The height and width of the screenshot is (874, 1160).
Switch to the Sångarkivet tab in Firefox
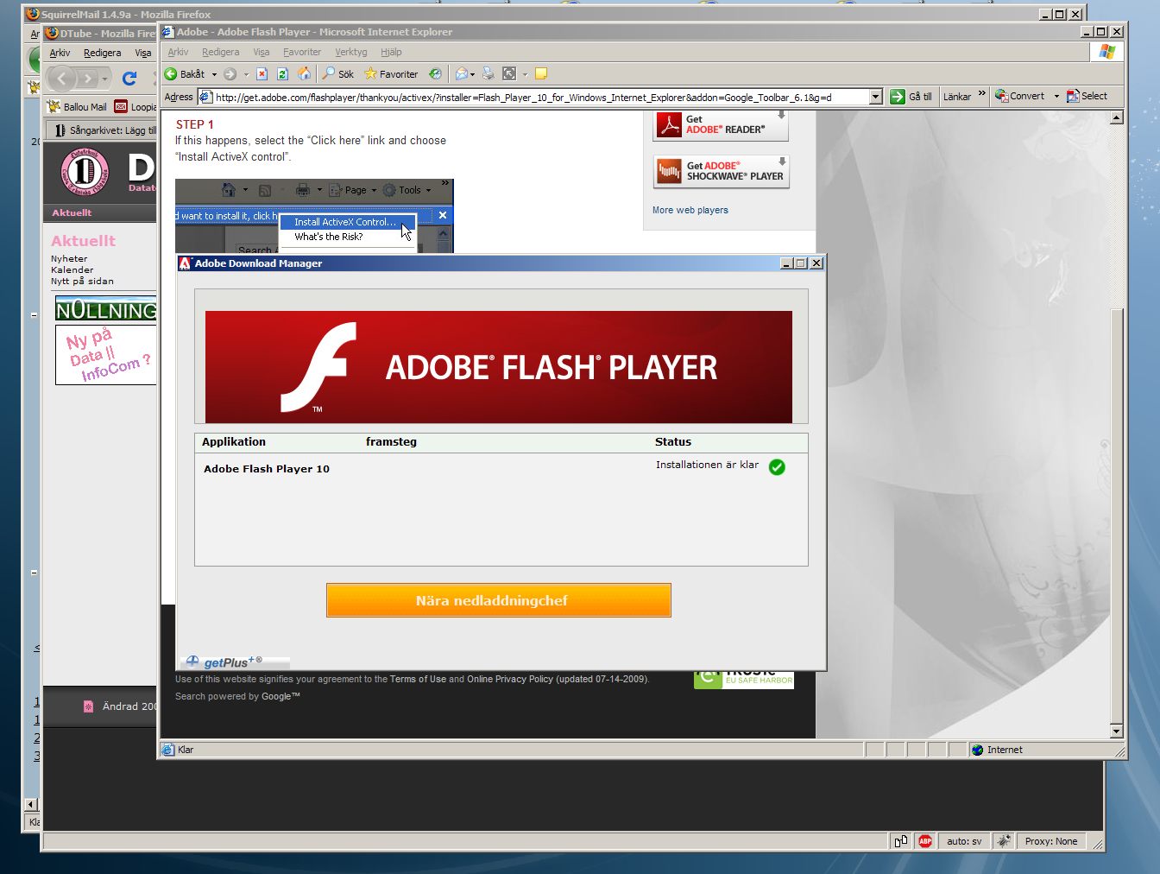pos(103,130)
